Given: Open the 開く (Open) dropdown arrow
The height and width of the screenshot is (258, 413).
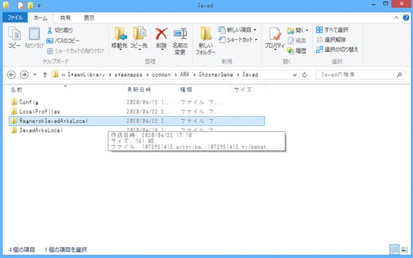Looking at the screenshot, I should click(x=307, y=31).
